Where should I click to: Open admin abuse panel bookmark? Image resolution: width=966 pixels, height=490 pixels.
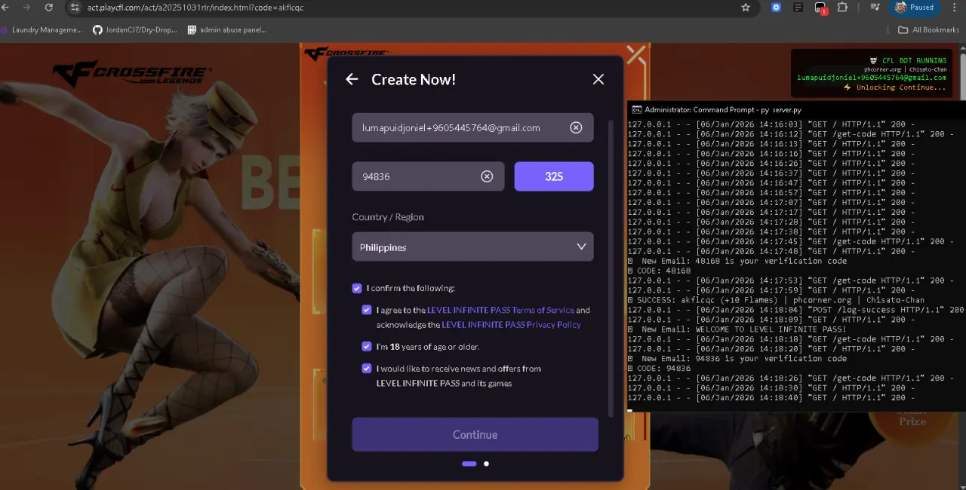pyautogui.click(x=227, y=30)
